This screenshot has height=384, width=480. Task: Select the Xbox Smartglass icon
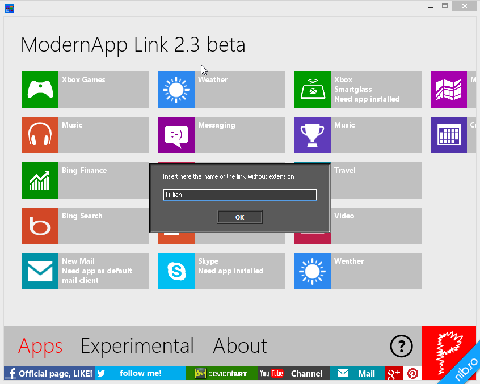(x=313, y=90)
